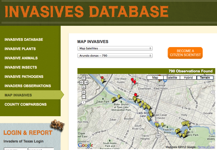This screenshot has height=150, width=217.
Task: Zoom out using the map minus button
Action: point(84,97)
